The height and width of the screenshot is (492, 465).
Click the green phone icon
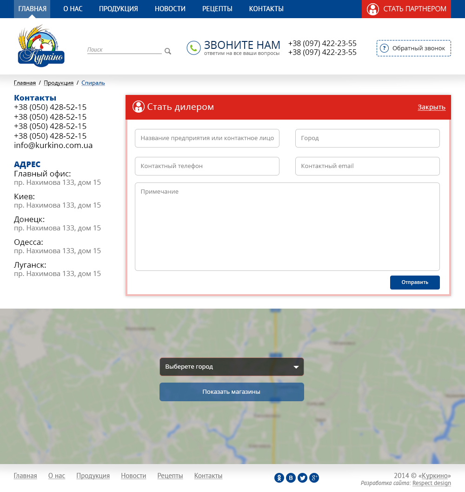tap(193, 47)
